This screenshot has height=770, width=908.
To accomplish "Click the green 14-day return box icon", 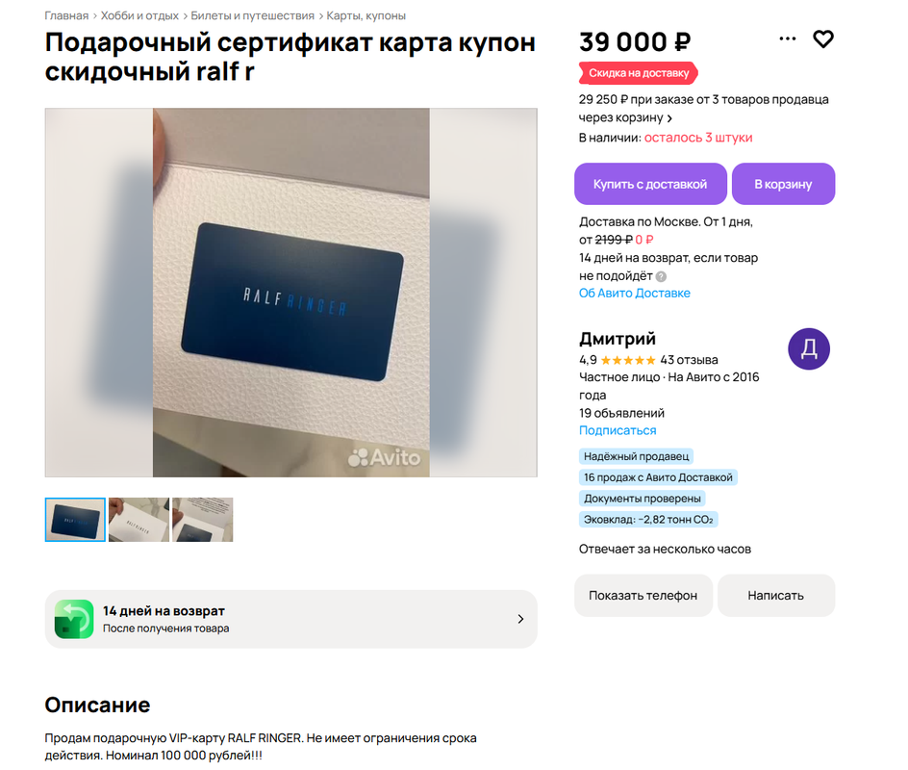I will coord(74,619).
